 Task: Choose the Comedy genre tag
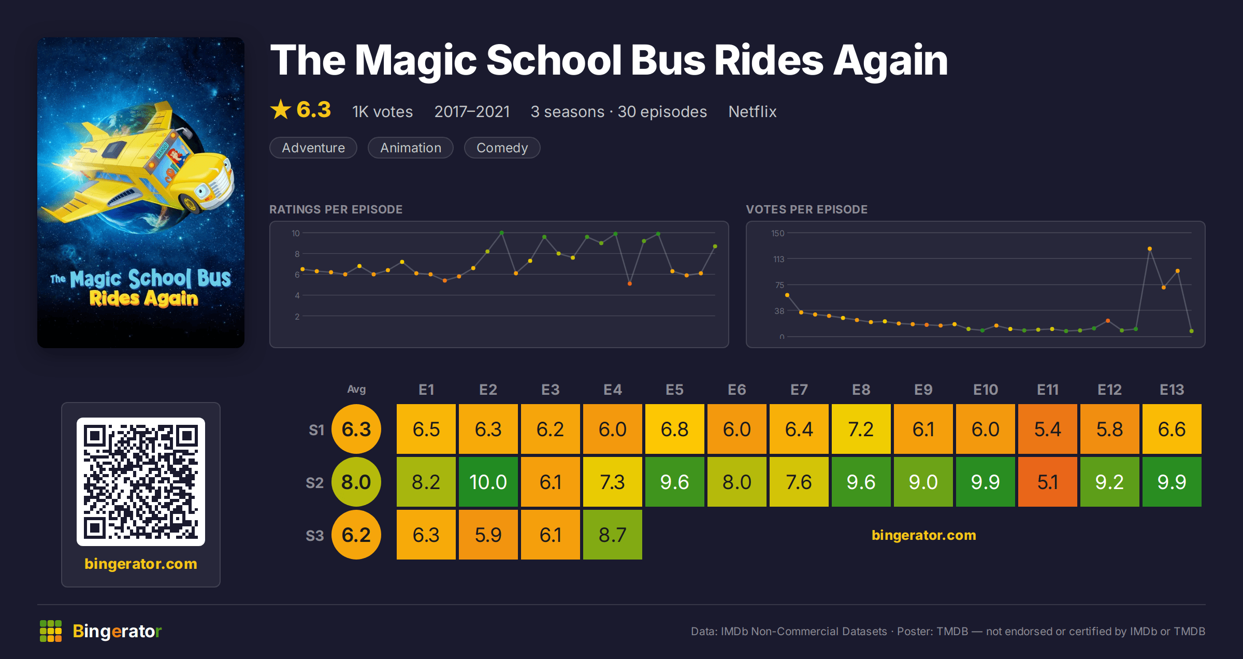(502, 148)
